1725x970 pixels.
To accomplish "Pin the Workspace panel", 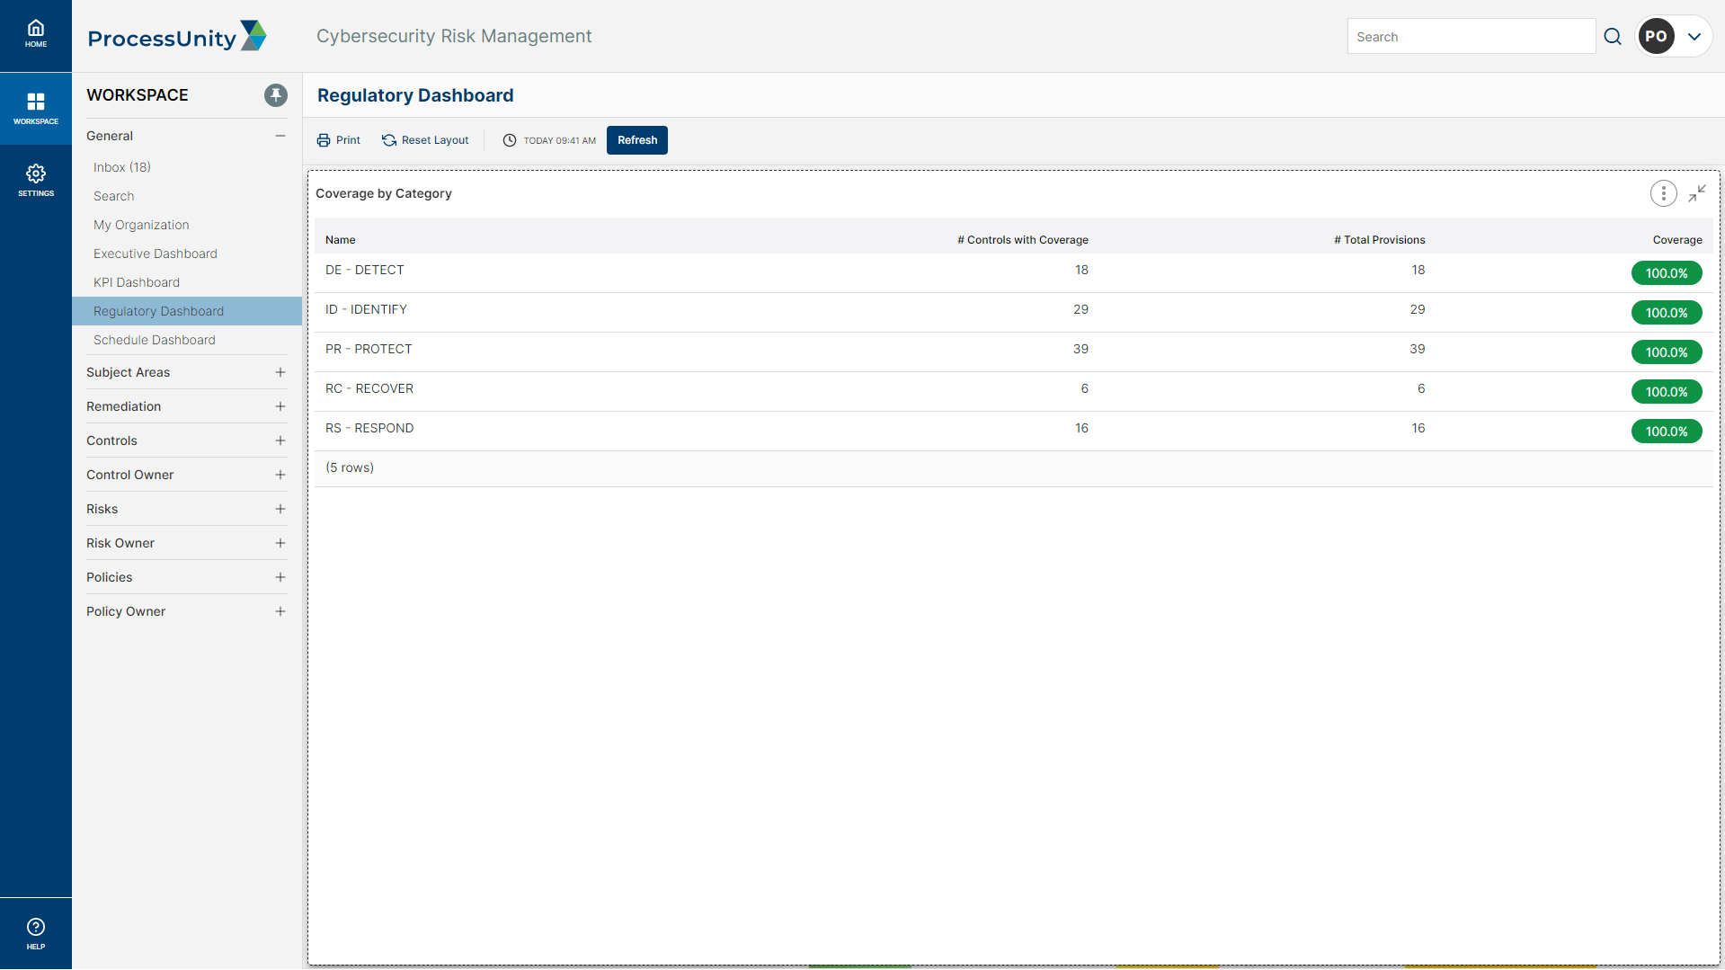I will click(276, 95).
